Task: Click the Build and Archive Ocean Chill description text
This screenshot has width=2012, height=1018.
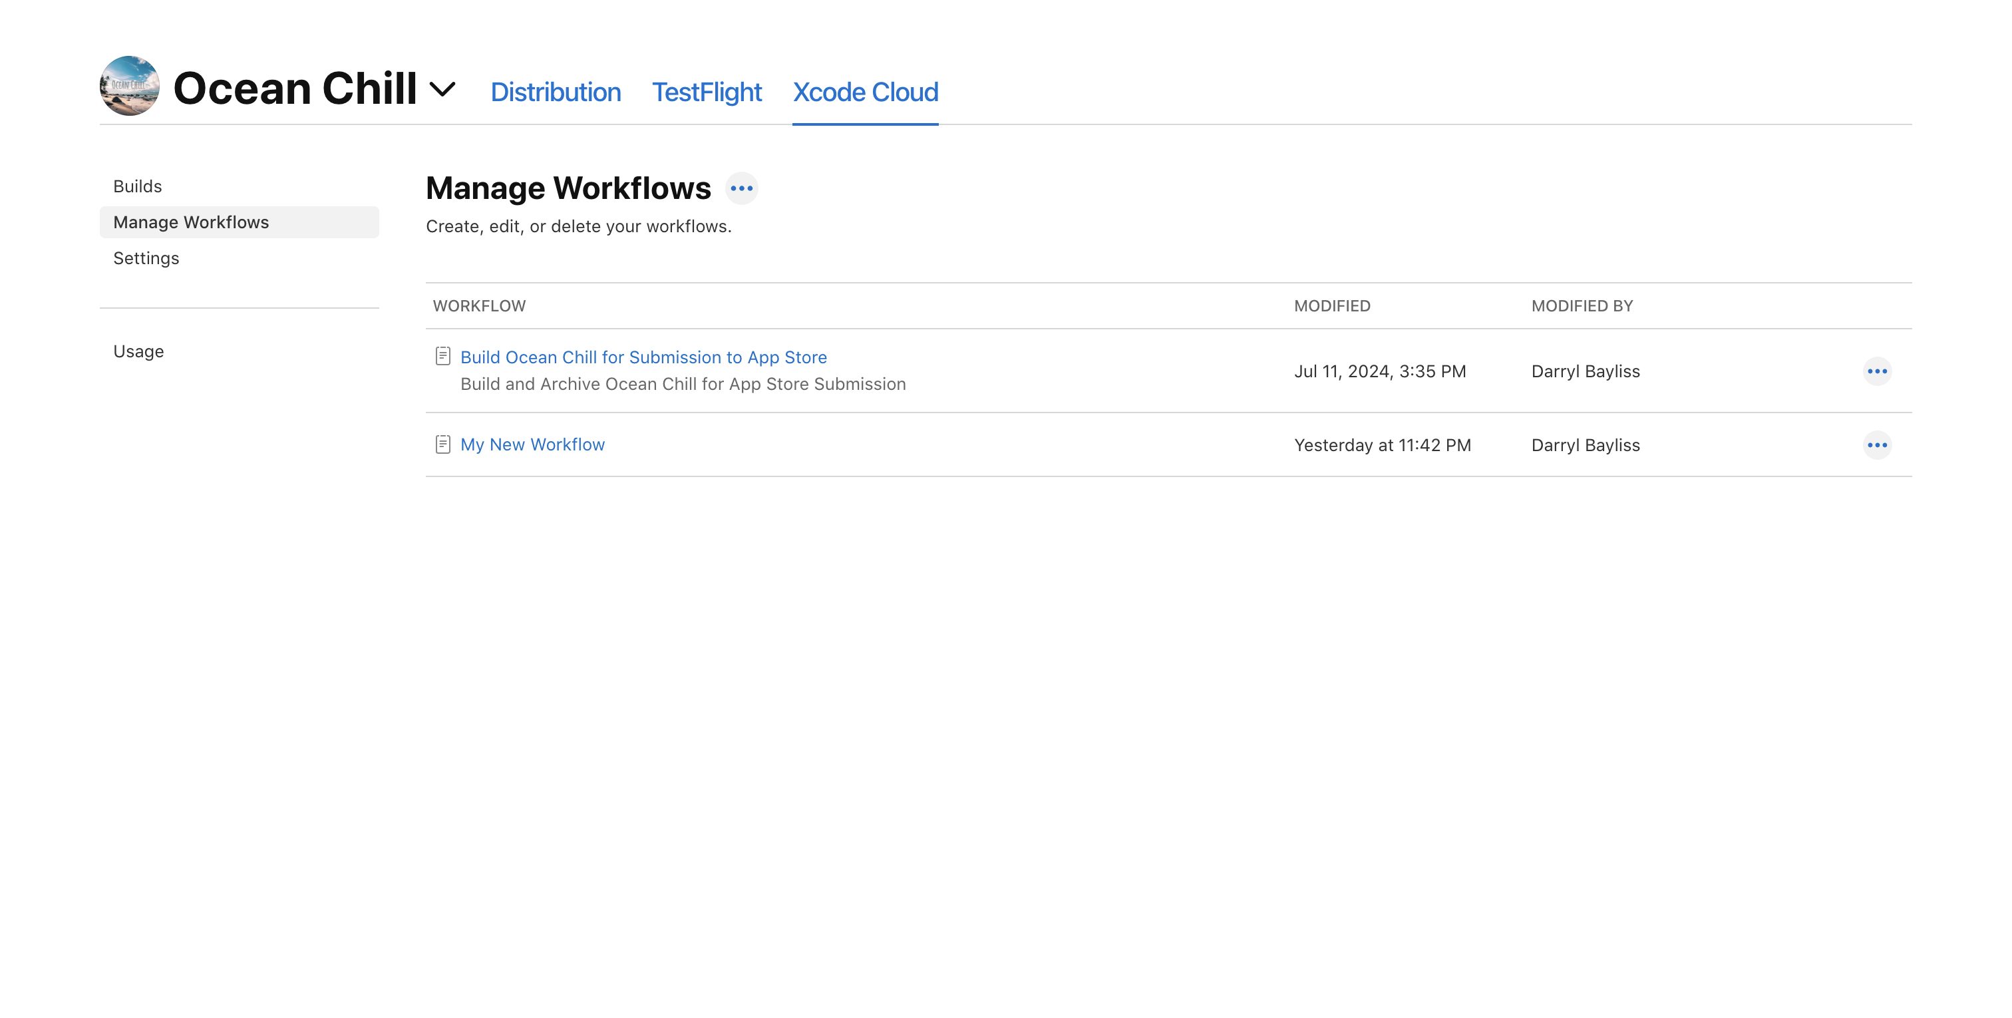Action: point(683,385)
